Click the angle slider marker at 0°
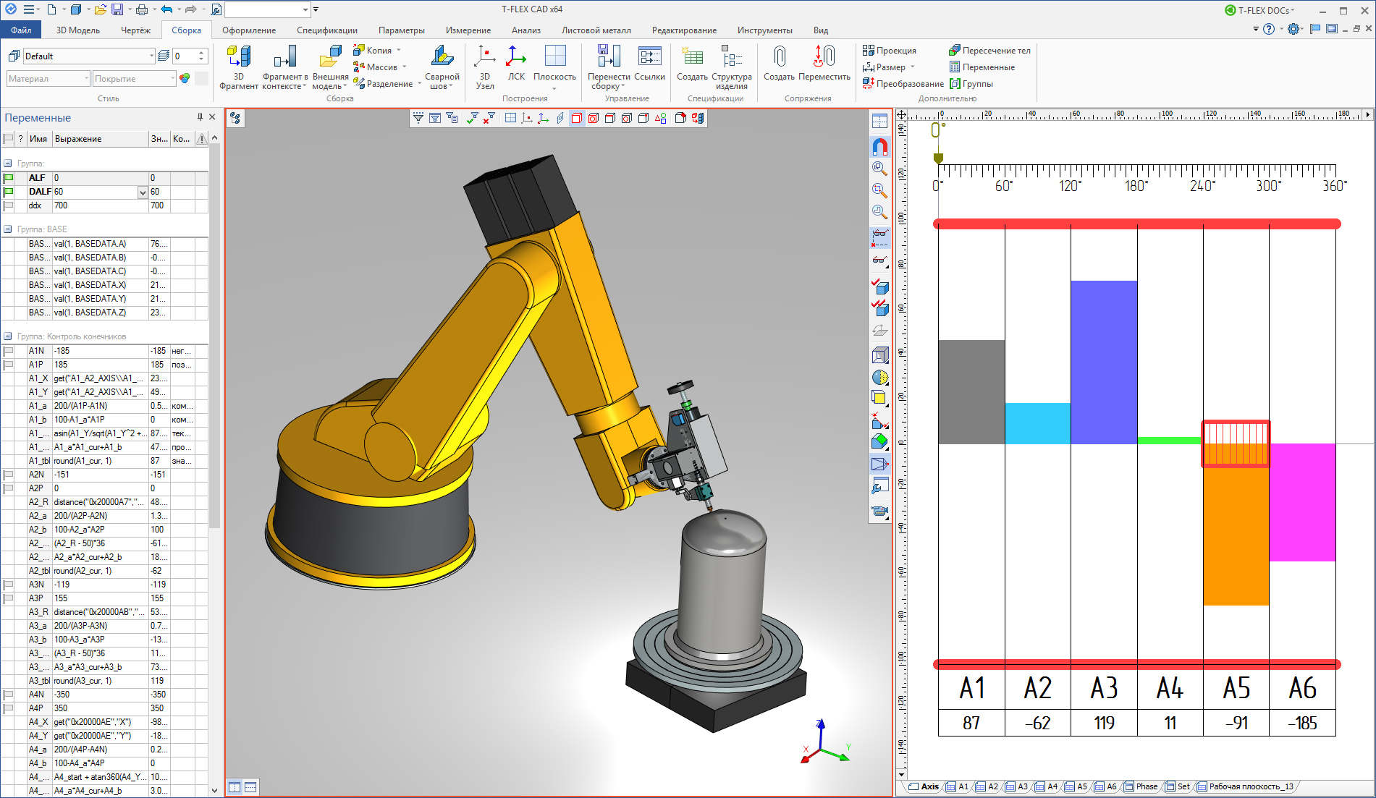The image size is (1376, 798). click(x=938, y=158)
